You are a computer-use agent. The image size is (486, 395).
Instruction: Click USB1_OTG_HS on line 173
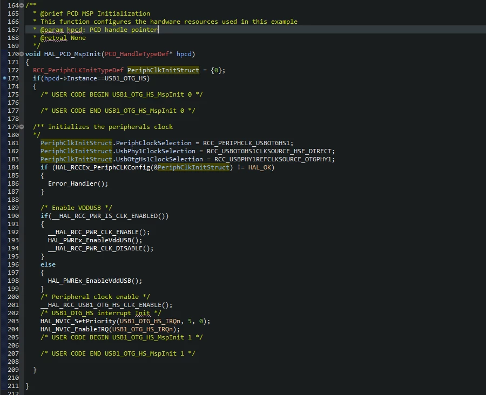(x=125, y=78)
